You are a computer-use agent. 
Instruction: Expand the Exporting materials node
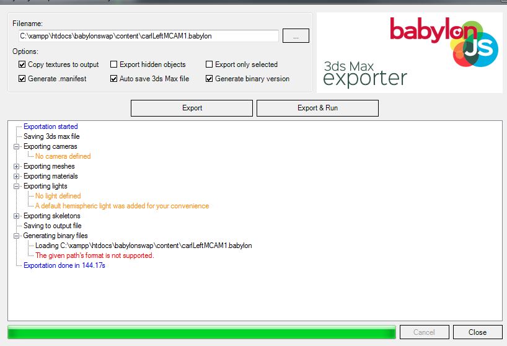pos(16,177)
